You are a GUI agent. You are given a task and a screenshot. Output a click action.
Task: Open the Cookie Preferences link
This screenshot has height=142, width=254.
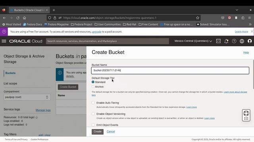pyautogui.click(x=40, y=139)
